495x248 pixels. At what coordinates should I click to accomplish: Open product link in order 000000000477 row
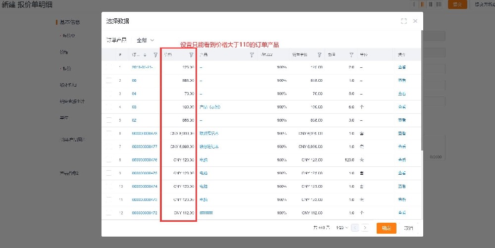tap(209, 147)
